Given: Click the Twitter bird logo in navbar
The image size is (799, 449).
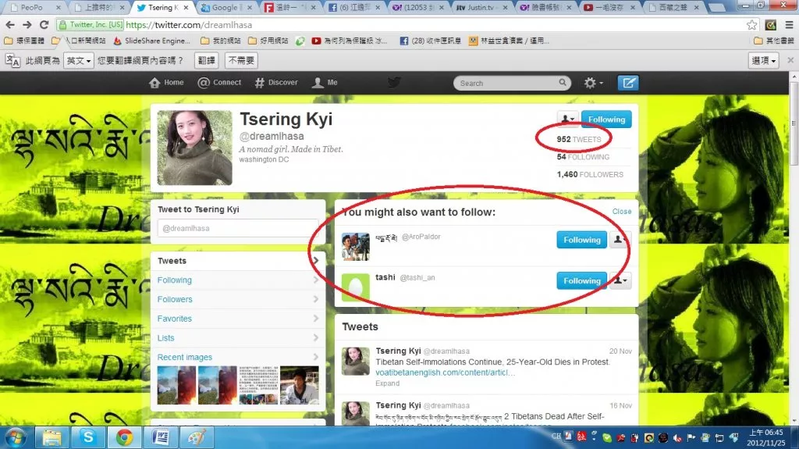Looking at the screenshot, I should [394, 82].
